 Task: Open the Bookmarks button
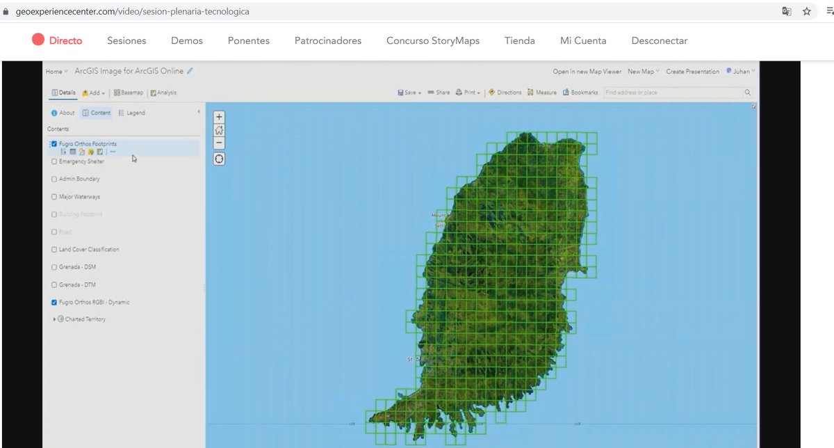point(580,92)
